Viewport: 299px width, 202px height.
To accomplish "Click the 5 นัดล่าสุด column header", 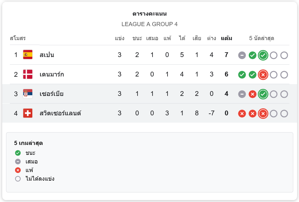I will point(262,39).
